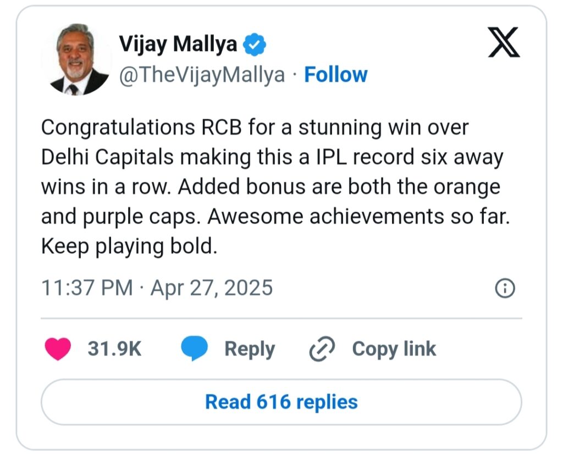Open Vijay Mallya's profile picture
Viewport: 563px width, 454px height.
click(x=76, y=59)
